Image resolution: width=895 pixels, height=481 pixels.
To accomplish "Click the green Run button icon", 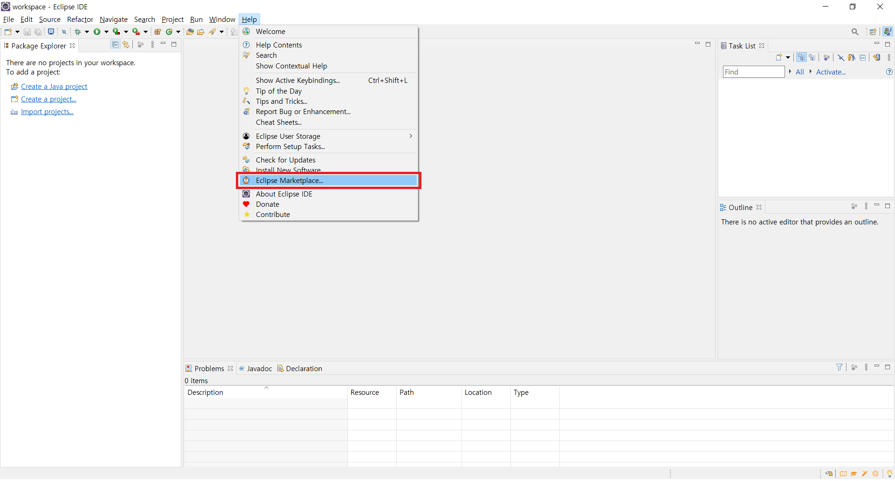I will pyautogui.click(x=97, y=32).
